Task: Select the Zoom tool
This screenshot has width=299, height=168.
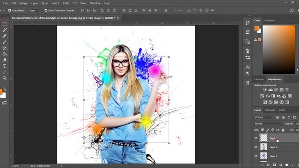Action: pos(4,78)
